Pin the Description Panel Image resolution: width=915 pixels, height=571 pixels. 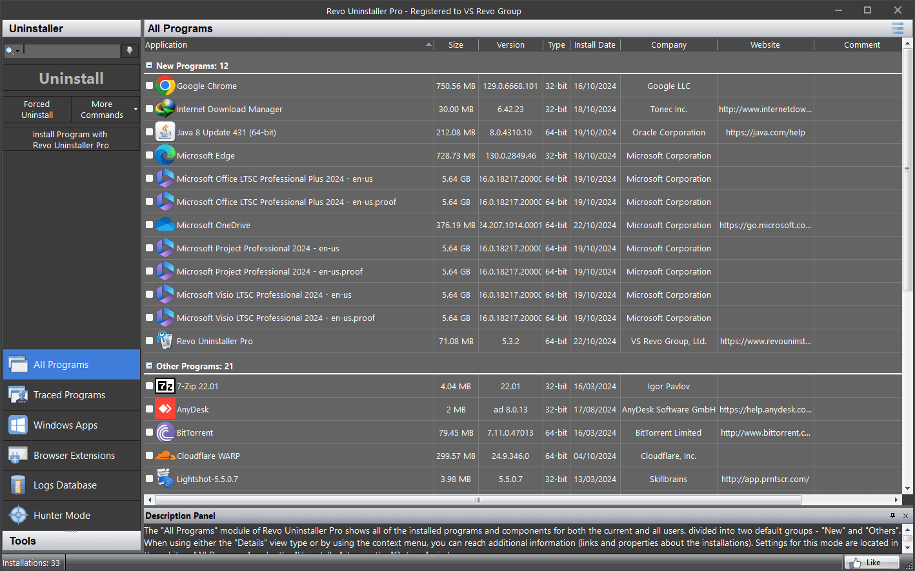click(x=892, y=516)
